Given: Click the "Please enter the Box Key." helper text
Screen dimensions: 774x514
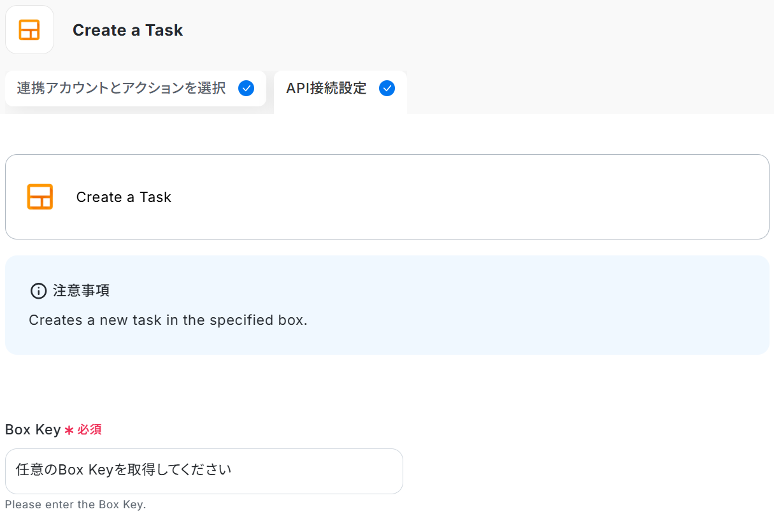Looking at the screenshot, I should [x=75, y=505].
